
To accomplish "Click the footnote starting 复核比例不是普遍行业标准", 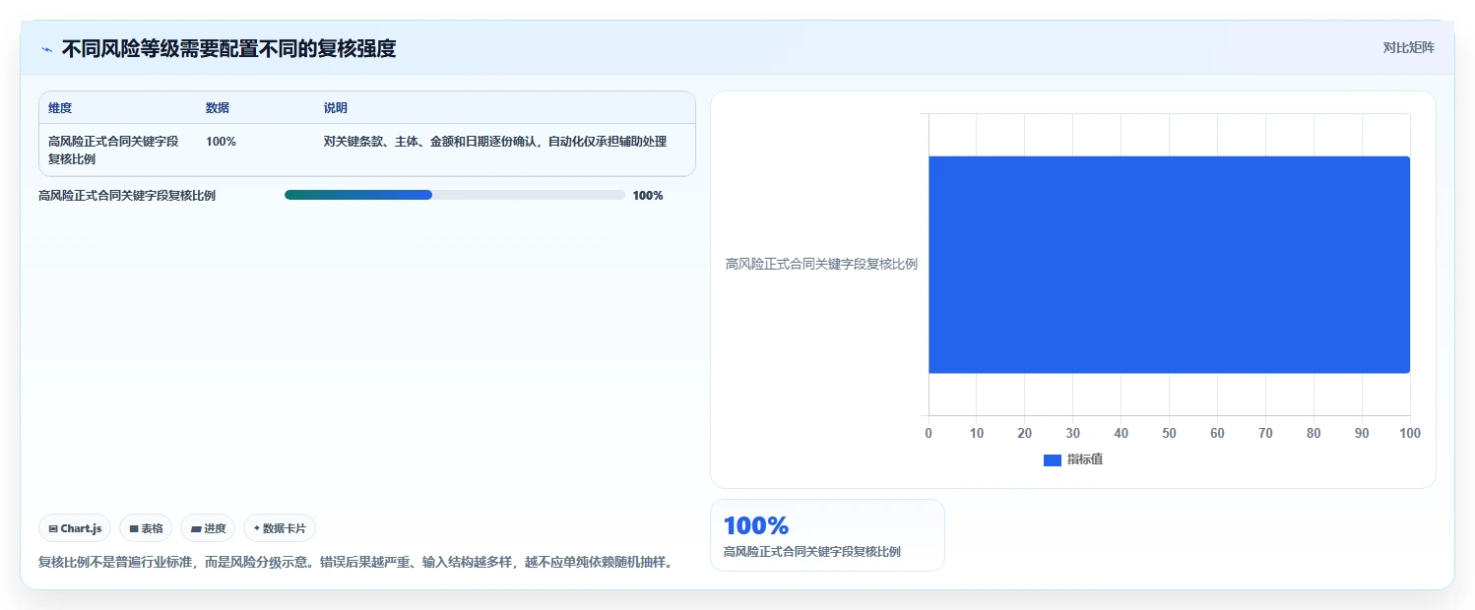I will click(x=354, y=563).
